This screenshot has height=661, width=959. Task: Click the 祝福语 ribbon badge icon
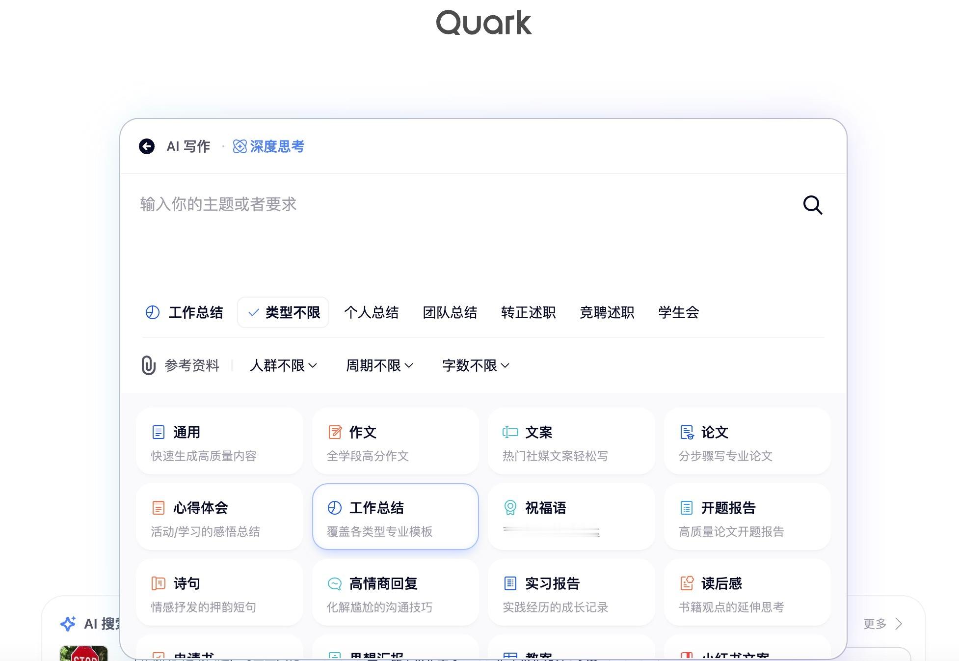click(x=510, y=508)
